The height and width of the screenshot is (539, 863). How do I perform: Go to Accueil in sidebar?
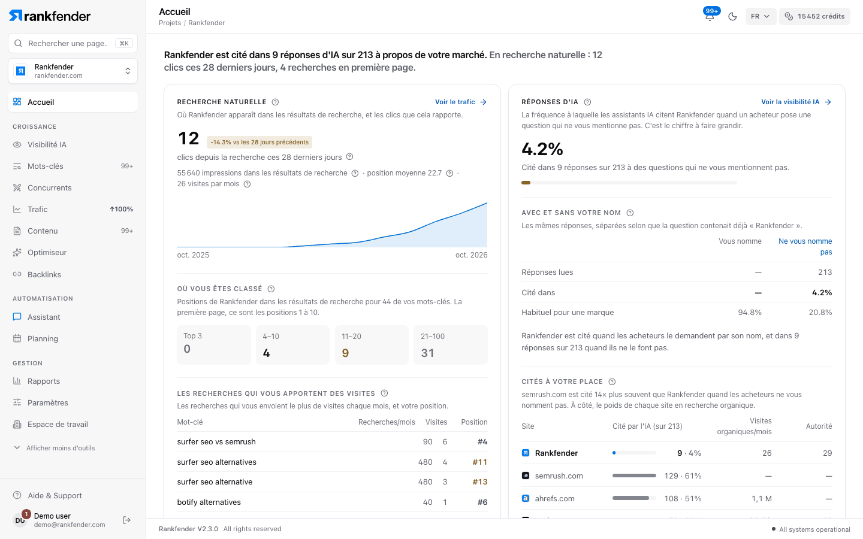73,102
